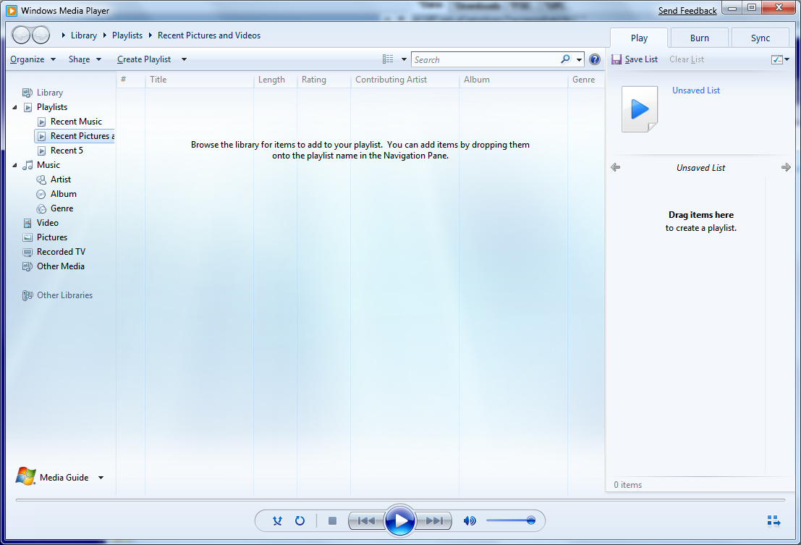
Task: Open the View options dropdown arrow
Action: coord(404,59)
